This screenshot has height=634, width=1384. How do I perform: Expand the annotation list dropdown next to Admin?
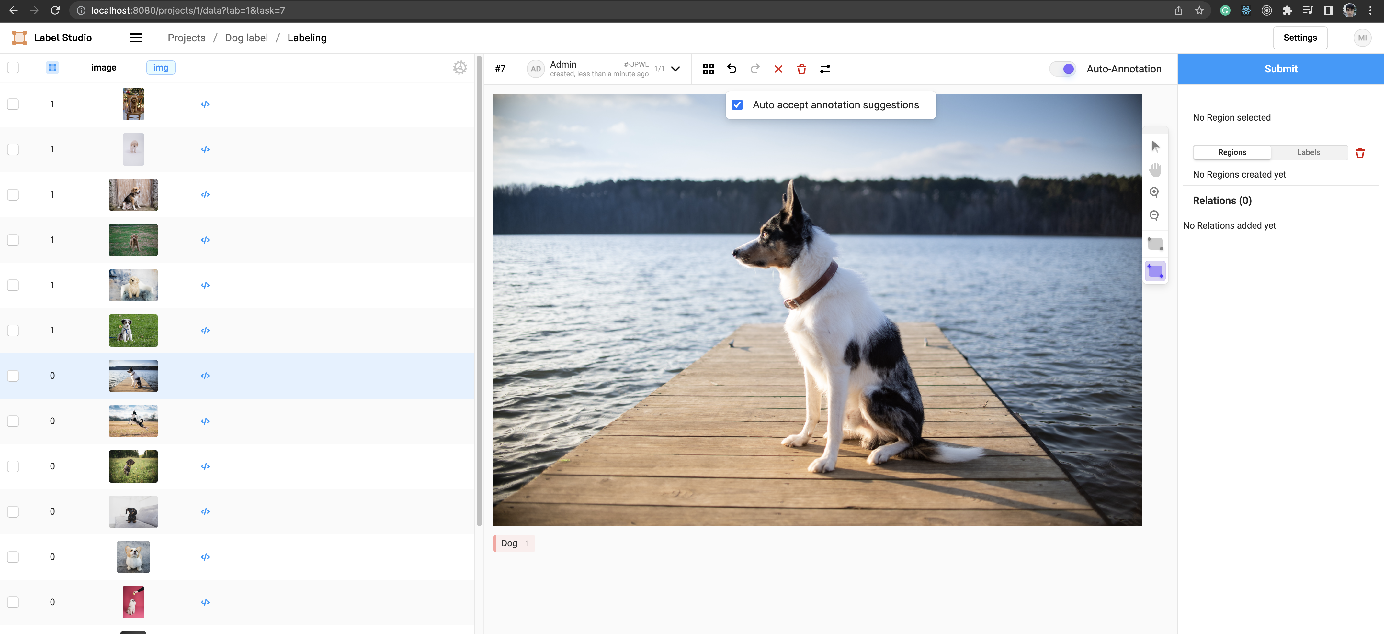point(675,69)
